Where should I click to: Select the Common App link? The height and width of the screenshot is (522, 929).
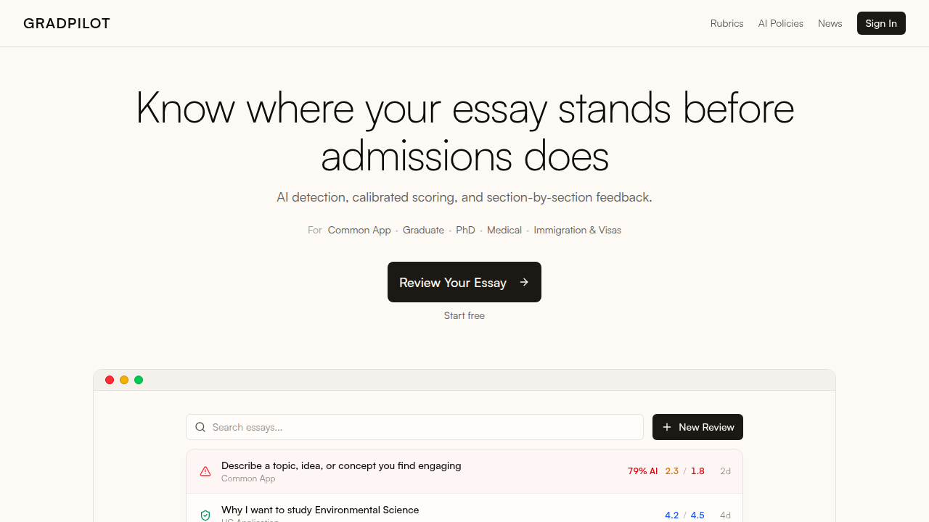point(359,230)
